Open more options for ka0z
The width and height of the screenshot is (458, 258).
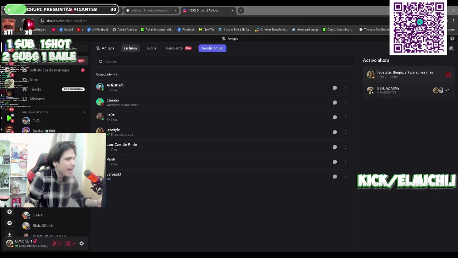click(x=346, y=117)
